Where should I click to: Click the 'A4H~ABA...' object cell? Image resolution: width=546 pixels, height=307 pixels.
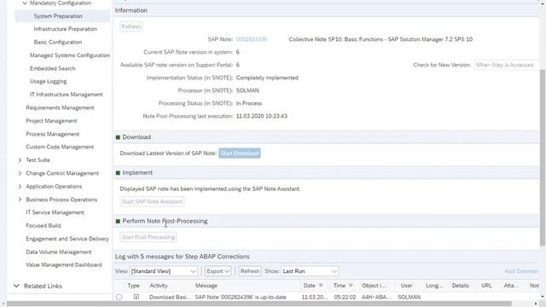[x=376, y=298]
